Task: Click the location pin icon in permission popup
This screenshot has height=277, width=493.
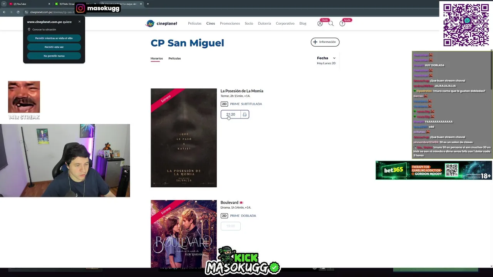Action: tap(29, 30)
